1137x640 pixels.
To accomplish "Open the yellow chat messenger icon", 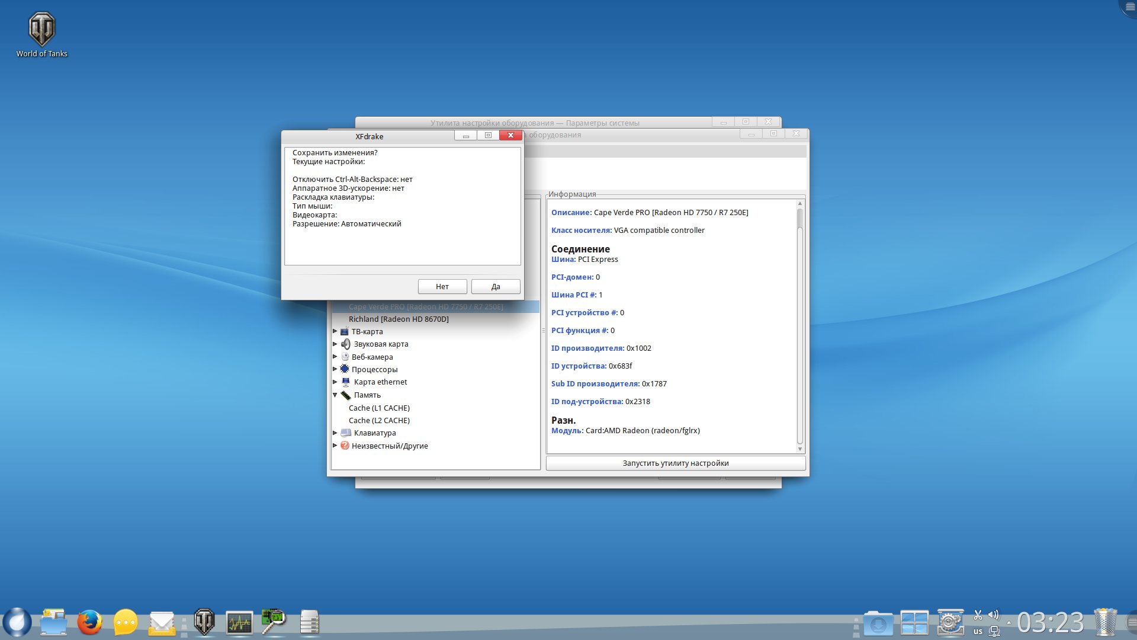I will (126, 623).
